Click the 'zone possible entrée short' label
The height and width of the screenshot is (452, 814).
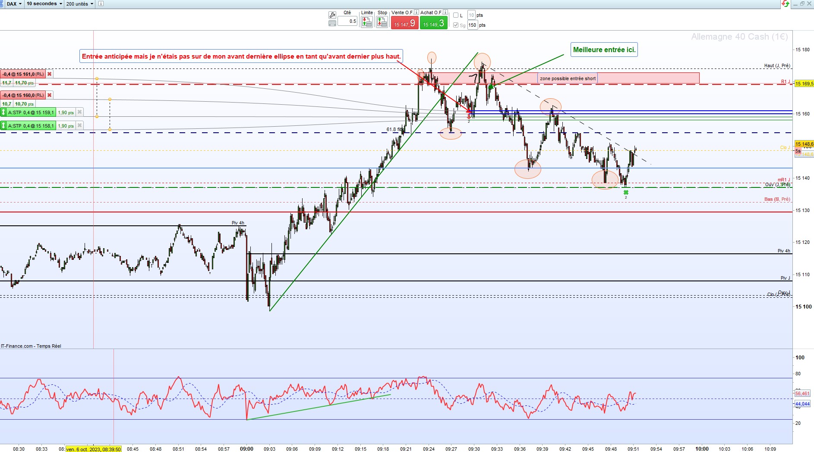[568, 78]
